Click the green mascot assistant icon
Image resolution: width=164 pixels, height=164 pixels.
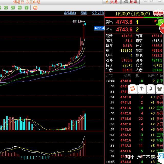click(160, 22)
